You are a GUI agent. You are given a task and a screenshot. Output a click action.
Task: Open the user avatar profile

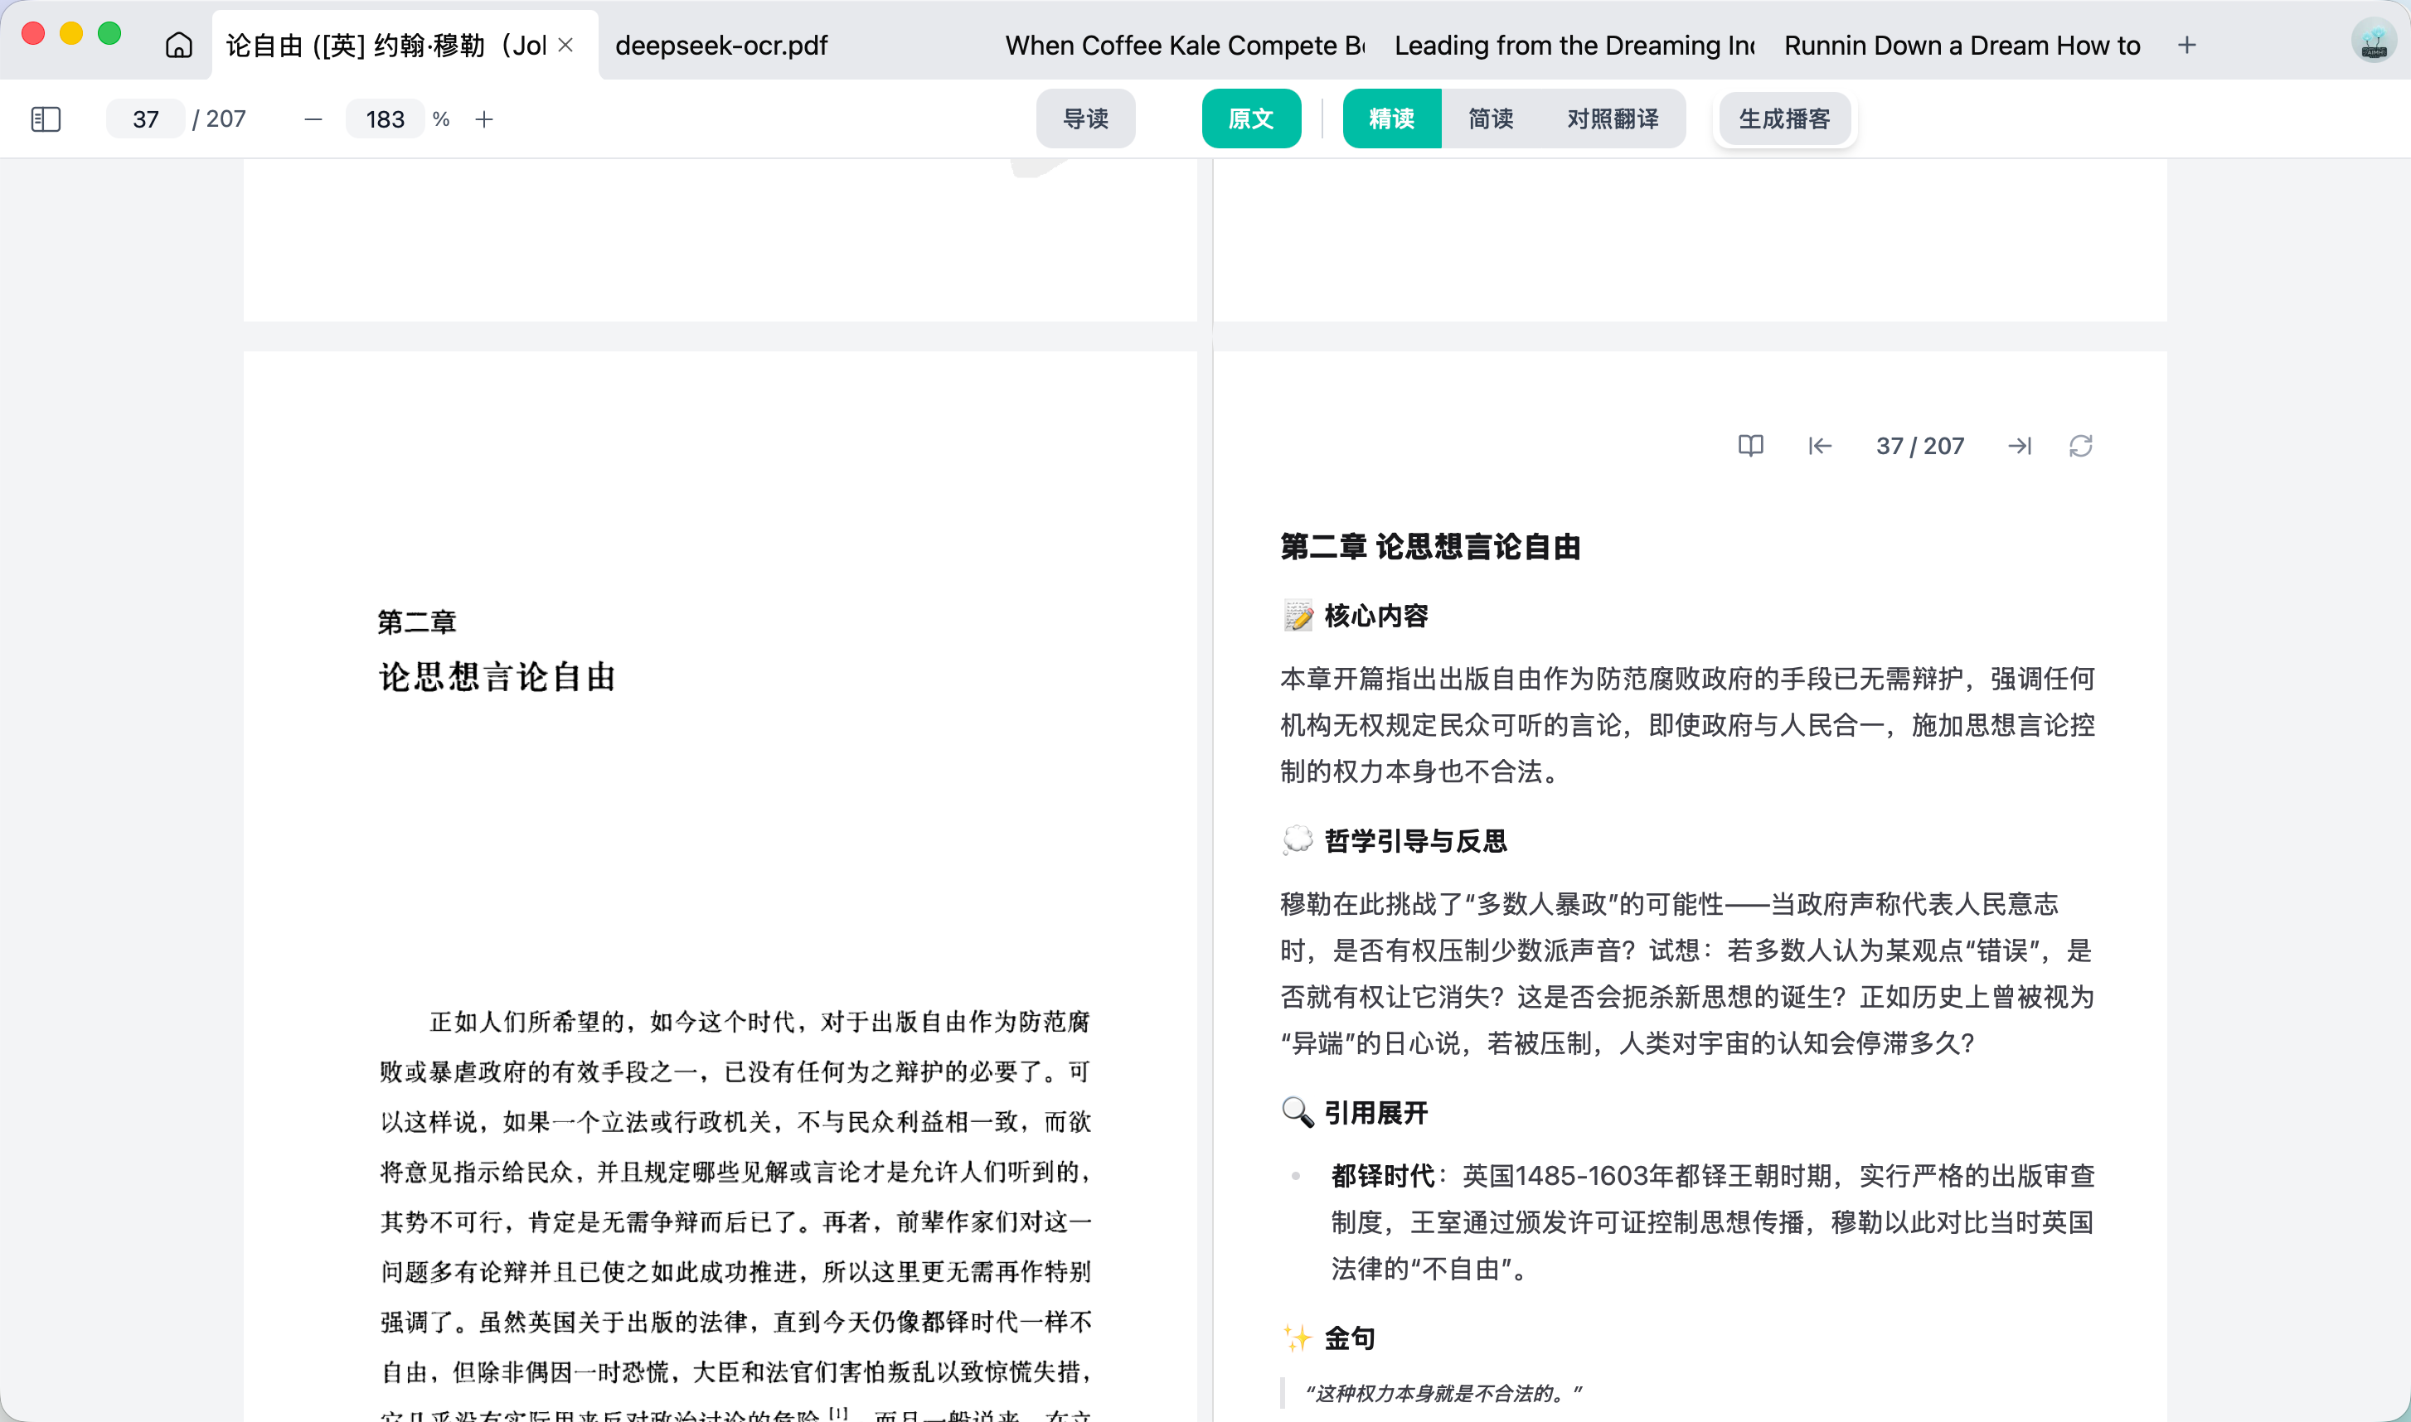(x=2374, y=41)
